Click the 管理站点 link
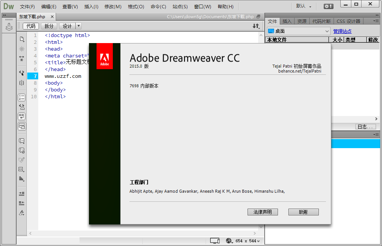 click(x=342, y=31)
